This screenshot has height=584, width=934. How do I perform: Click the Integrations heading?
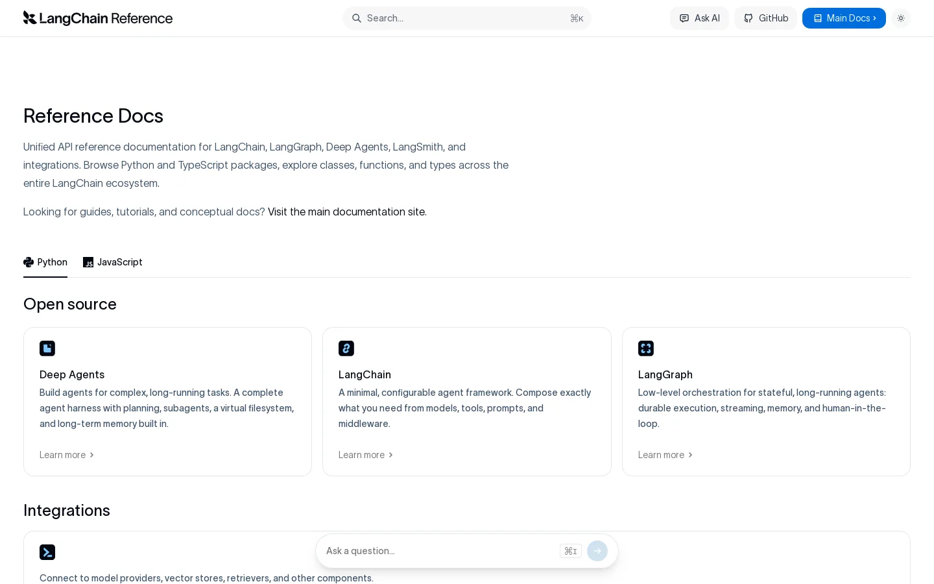67,511
